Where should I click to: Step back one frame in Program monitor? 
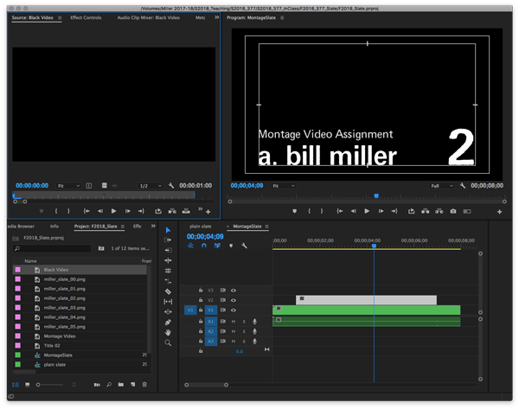tap(353, 211)
